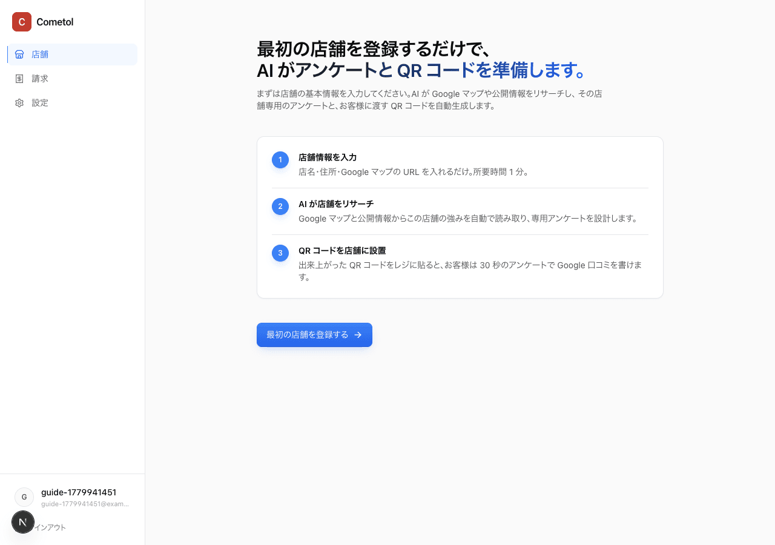775x545 pixels.
Task: Click the AI が店舗をリサーチ step title
Action: click(x=336, y=204)
